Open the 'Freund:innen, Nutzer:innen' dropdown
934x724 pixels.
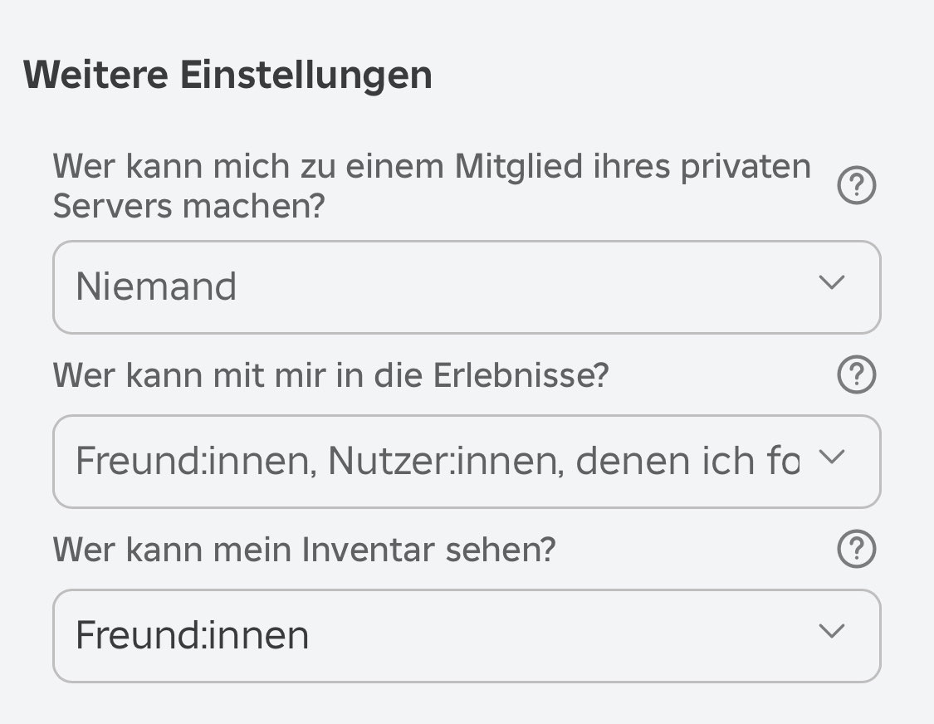click(467, 462)
